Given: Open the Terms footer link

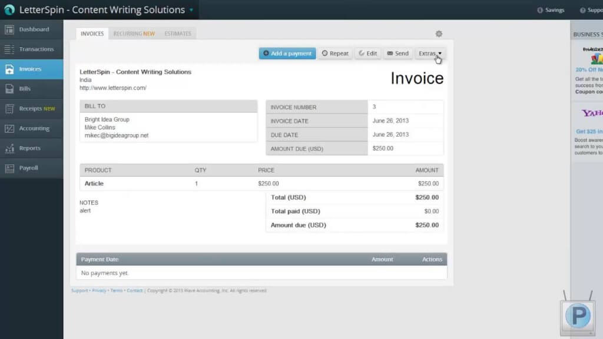Looking at the screenshot, I should point(116,291).
